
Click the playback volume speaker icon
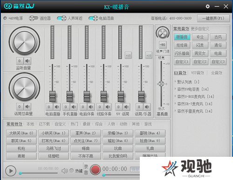click(x=64, y=171)
